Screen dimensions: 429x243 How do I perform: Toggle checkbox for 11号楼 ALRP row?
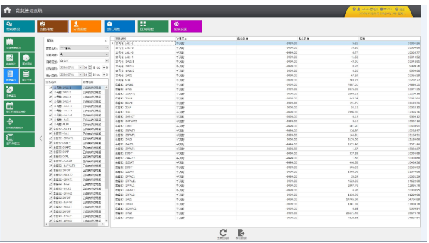50,125
